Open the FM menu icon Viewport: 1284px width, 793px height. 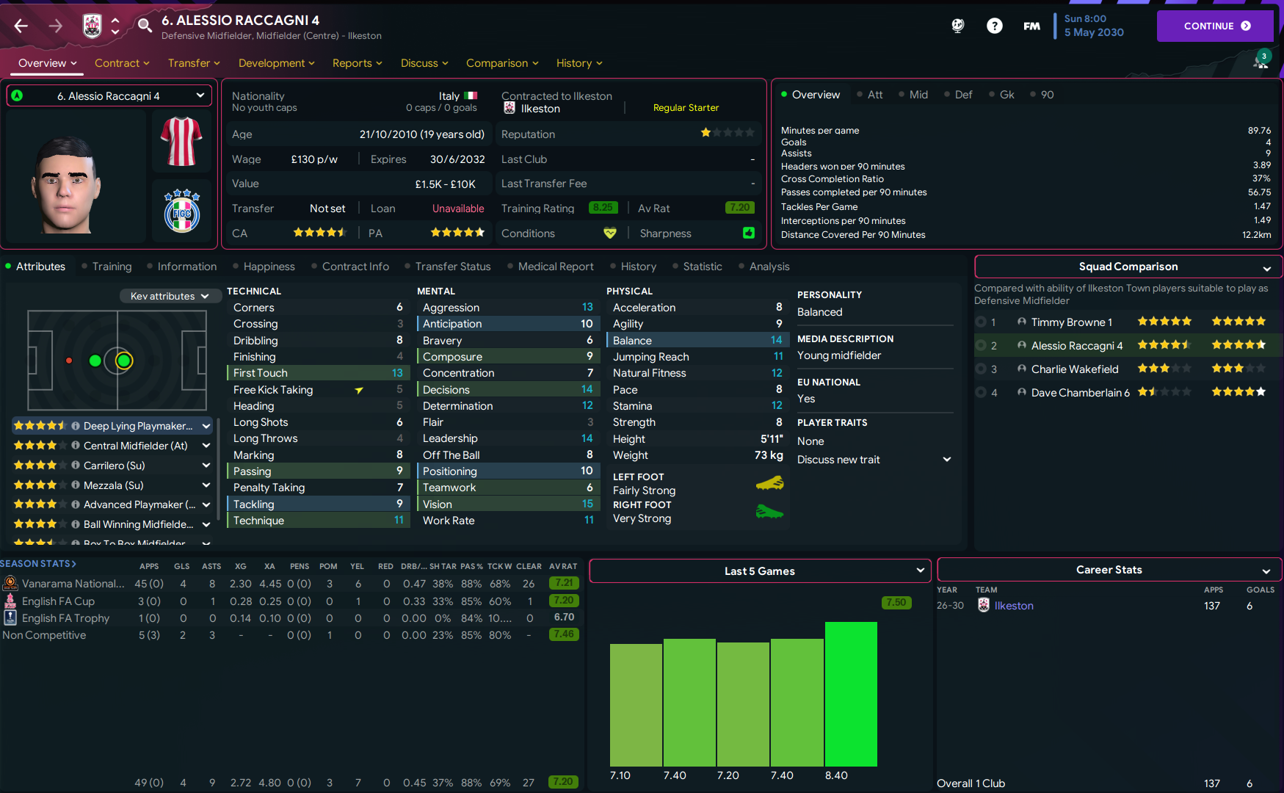pos(1031,26)
